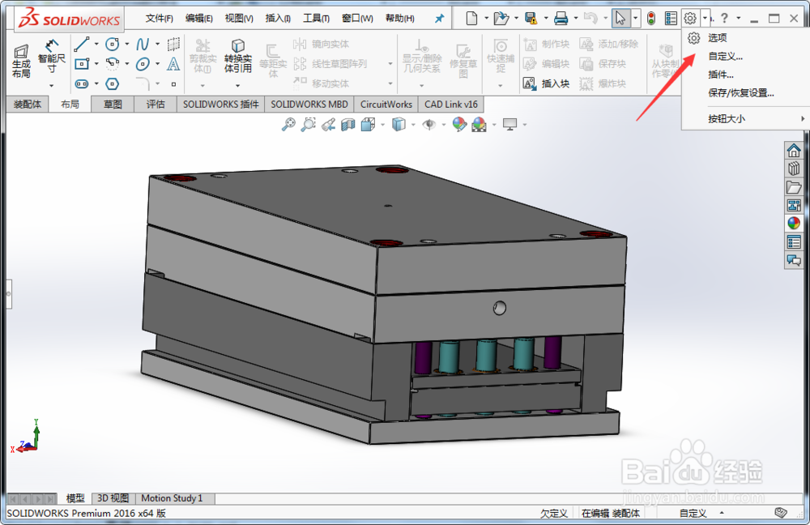Open the File Explorer task pane folder icon
Image resolution: width=810 pixels, height=525 pixels.
(x=794, y=187)
